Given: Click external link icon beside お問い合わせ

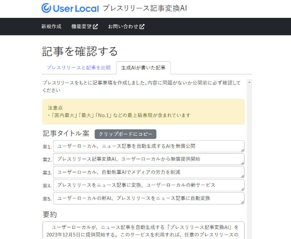Looking at the screenshot, I should (142, 27).
